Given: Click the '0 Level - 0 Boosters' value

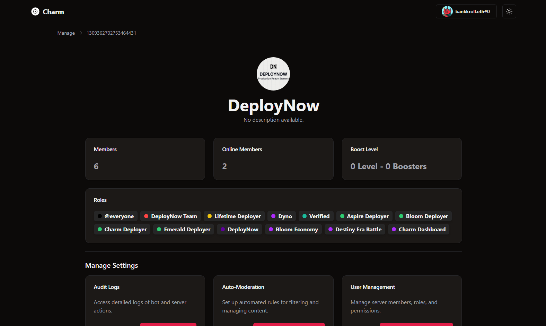Looking at the screenshot, I should click(x=388, y=166).
